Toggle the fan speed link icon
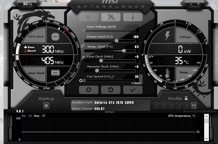218x144 pixels. click(113, 77)
